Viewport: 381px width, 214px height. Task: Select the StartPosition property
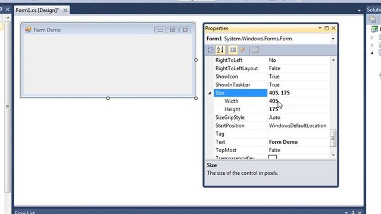(230, 125)
